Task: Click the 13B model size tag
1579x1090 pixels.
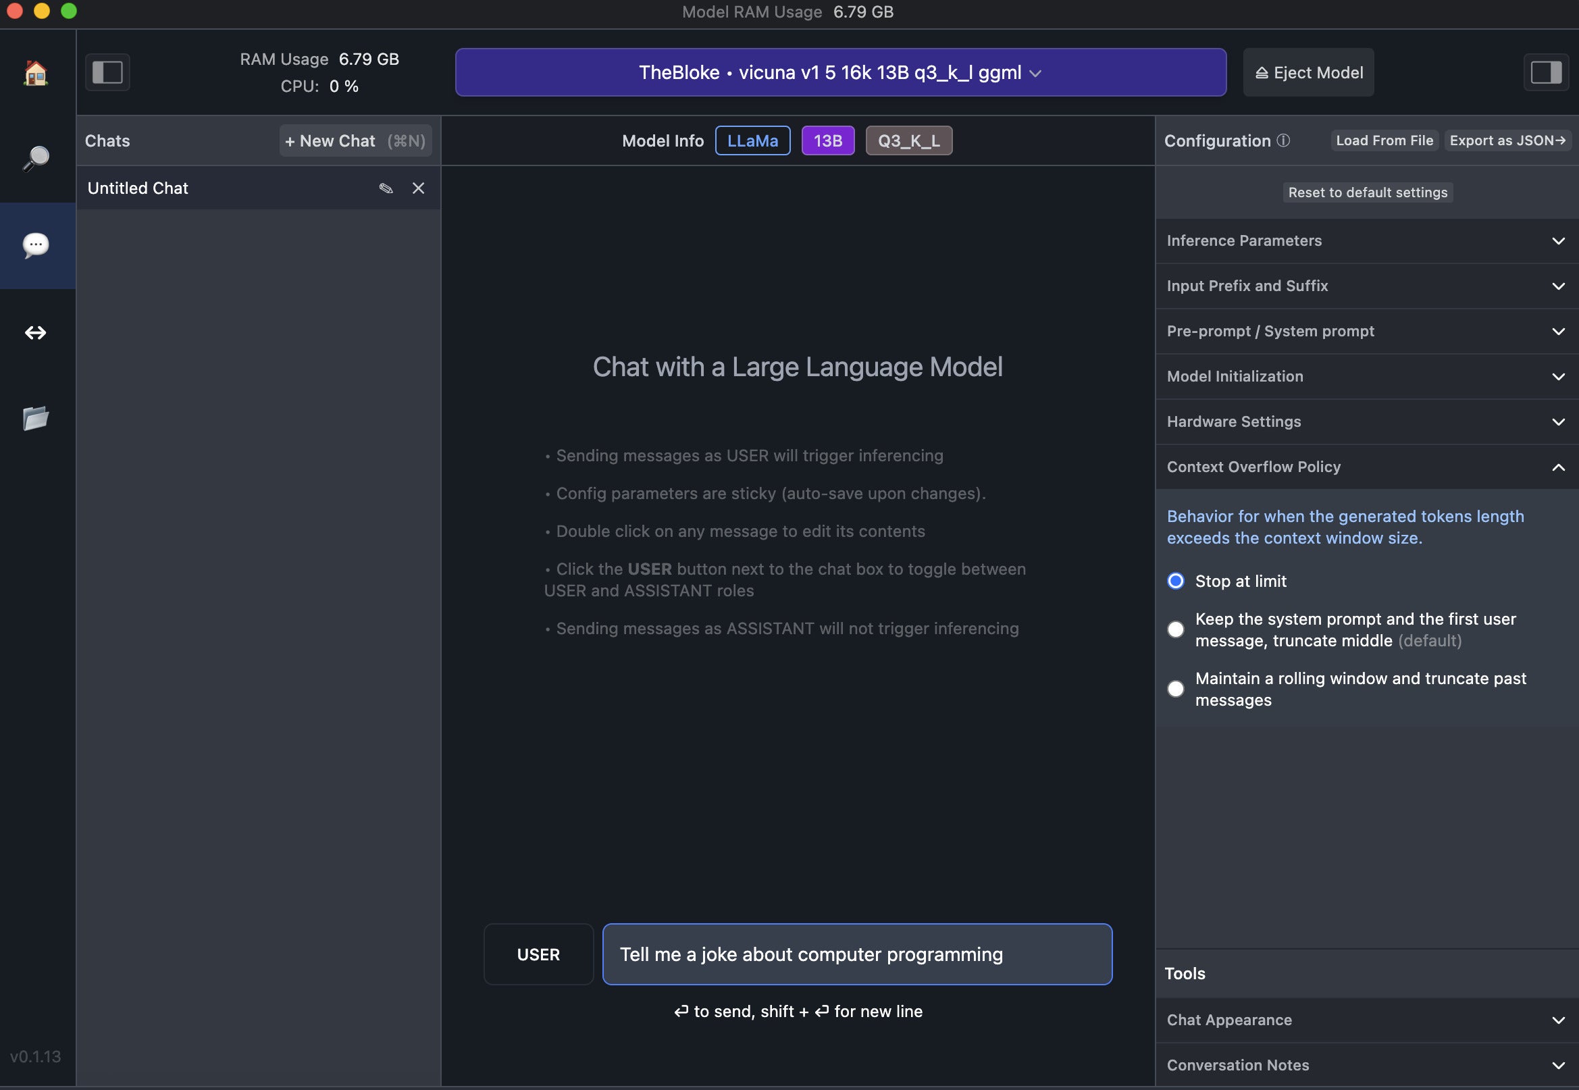Action: pos(828,140)
